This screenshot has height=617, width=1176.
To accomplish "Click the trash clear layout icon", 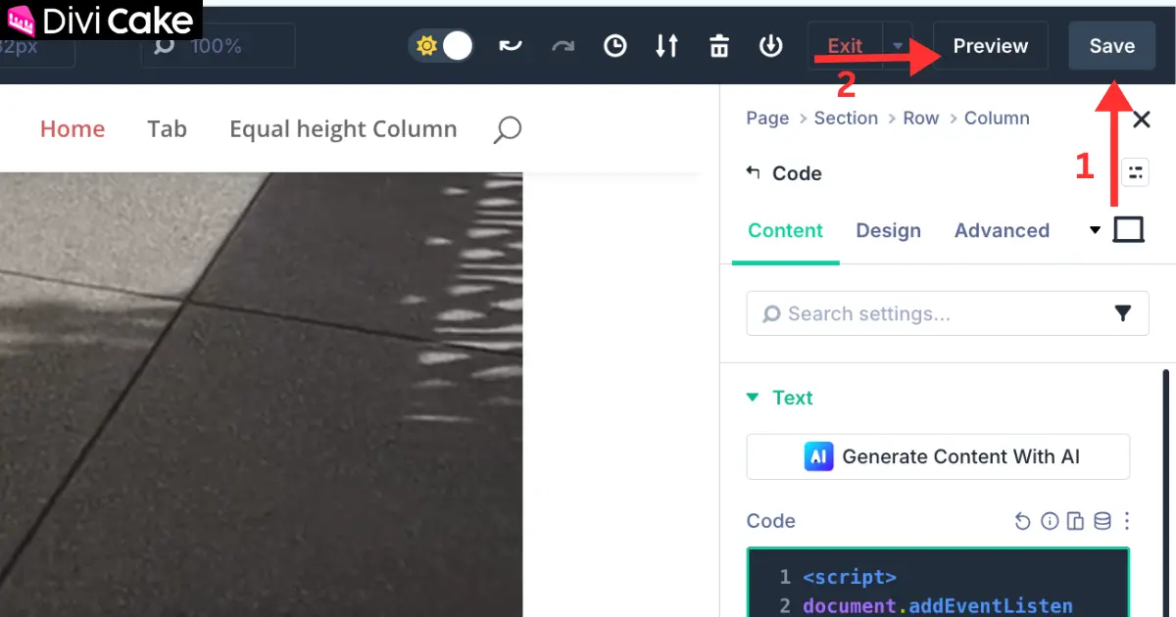I will 719,46.
